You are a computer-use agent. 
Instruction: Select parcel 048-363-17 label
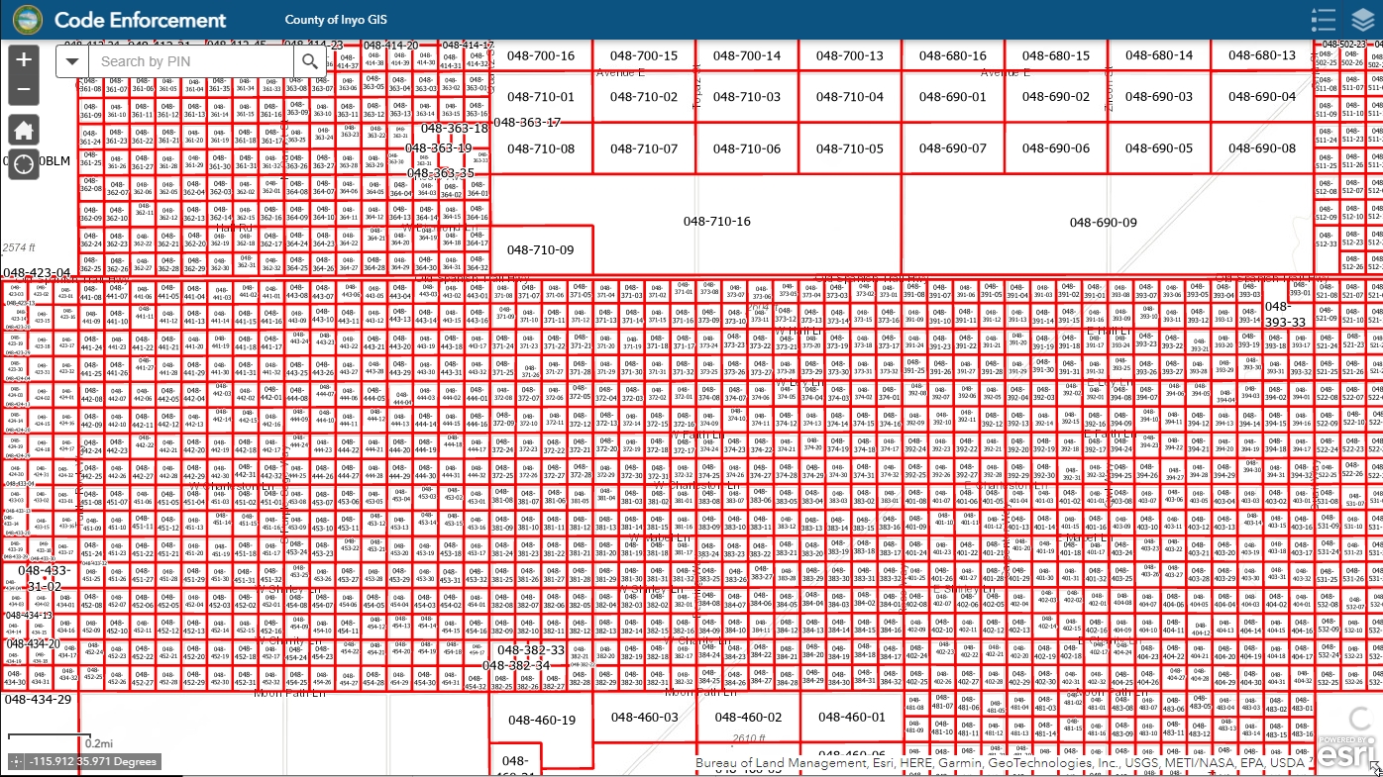527,122
